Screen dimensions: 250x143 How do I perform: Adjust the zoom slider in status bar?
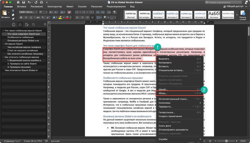[226, 141]
